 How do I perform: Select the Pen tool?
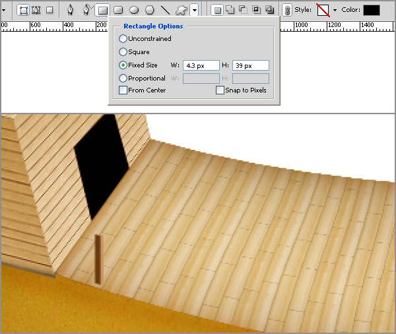pyautogui.click(x=71, y=10)
